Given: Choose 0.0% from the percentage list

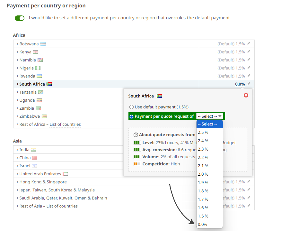Looking at the screenshot, I should pyautogui.click(x=203, y=224).
